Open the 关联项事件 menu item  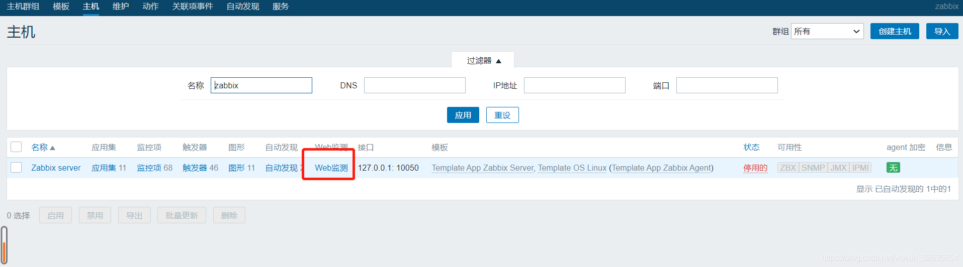pyautogui.click(x=193, y=7)
